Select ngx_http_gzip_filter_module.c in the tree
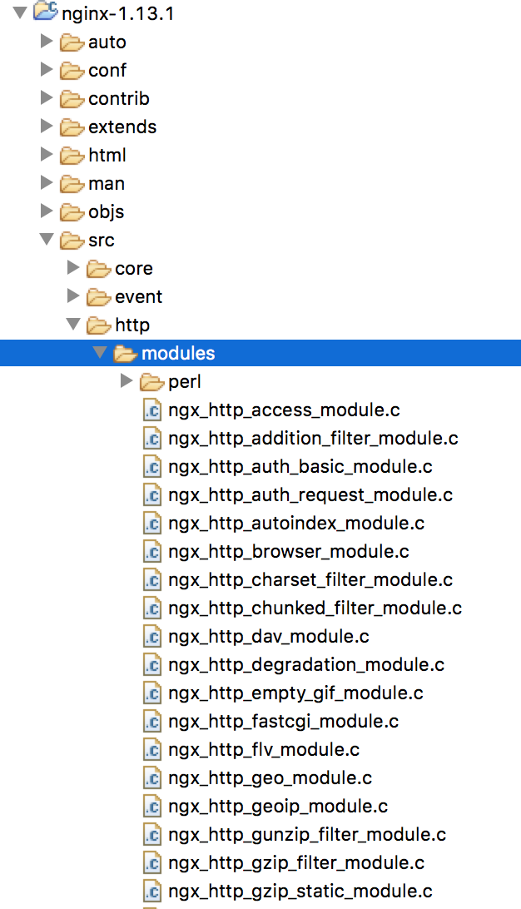 tap(295, 863)
